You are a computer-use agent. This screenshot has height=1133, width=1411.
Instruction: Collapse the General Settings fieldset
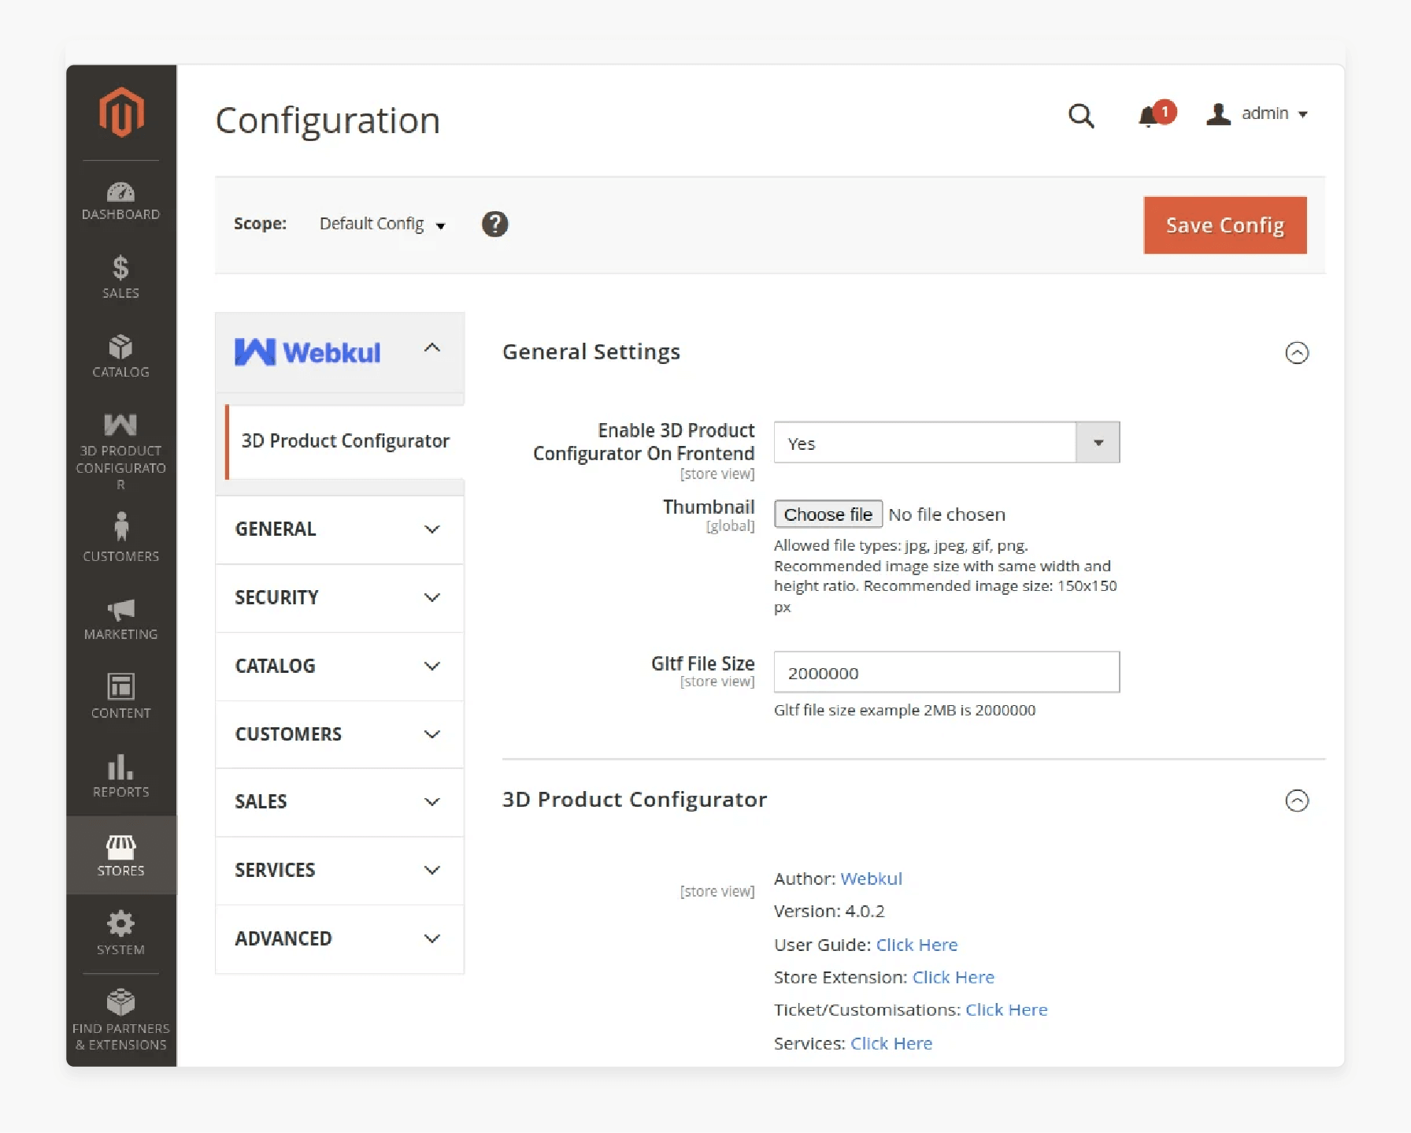[x=1297, y=352]
